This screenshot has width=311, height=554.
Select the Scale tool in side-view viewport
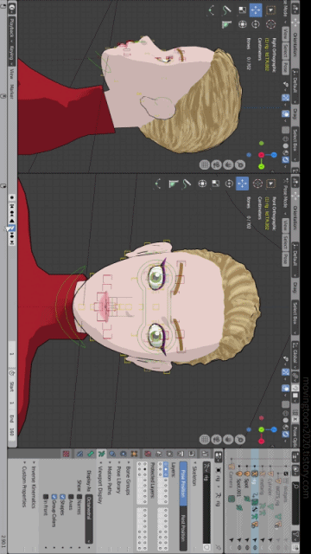242,10
